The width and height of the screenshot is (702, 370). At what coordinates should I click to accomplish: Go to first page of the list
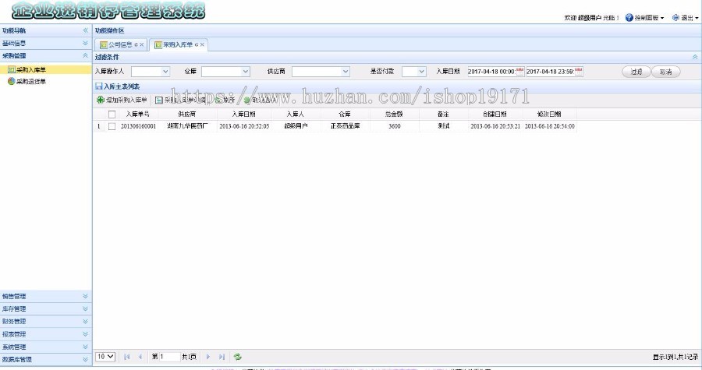coord(126,357)
